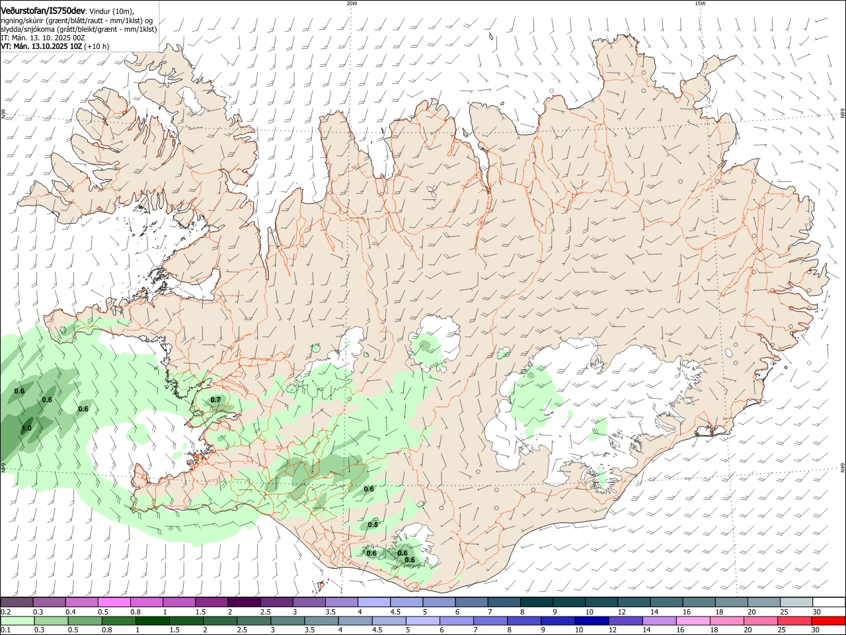Click the 20W longitude label

click(352, 3)
